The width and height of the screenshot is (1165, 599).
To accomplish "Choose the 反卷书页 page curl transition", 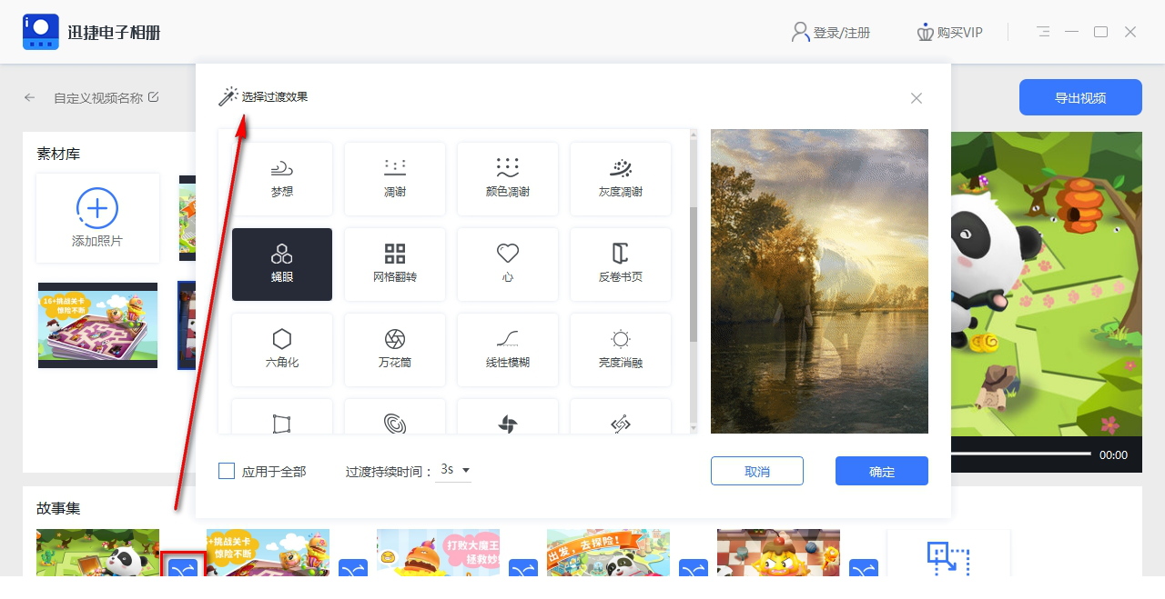I will click(x=620, y=264).
